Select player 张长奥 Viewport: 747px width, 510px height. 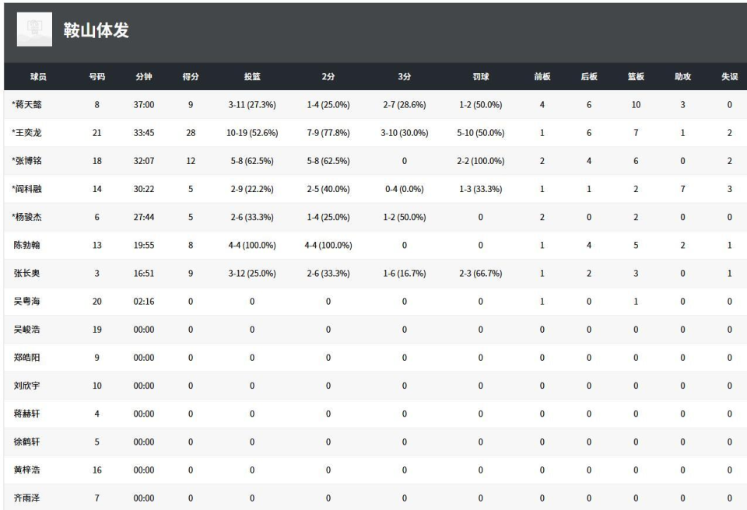[27, 274]
